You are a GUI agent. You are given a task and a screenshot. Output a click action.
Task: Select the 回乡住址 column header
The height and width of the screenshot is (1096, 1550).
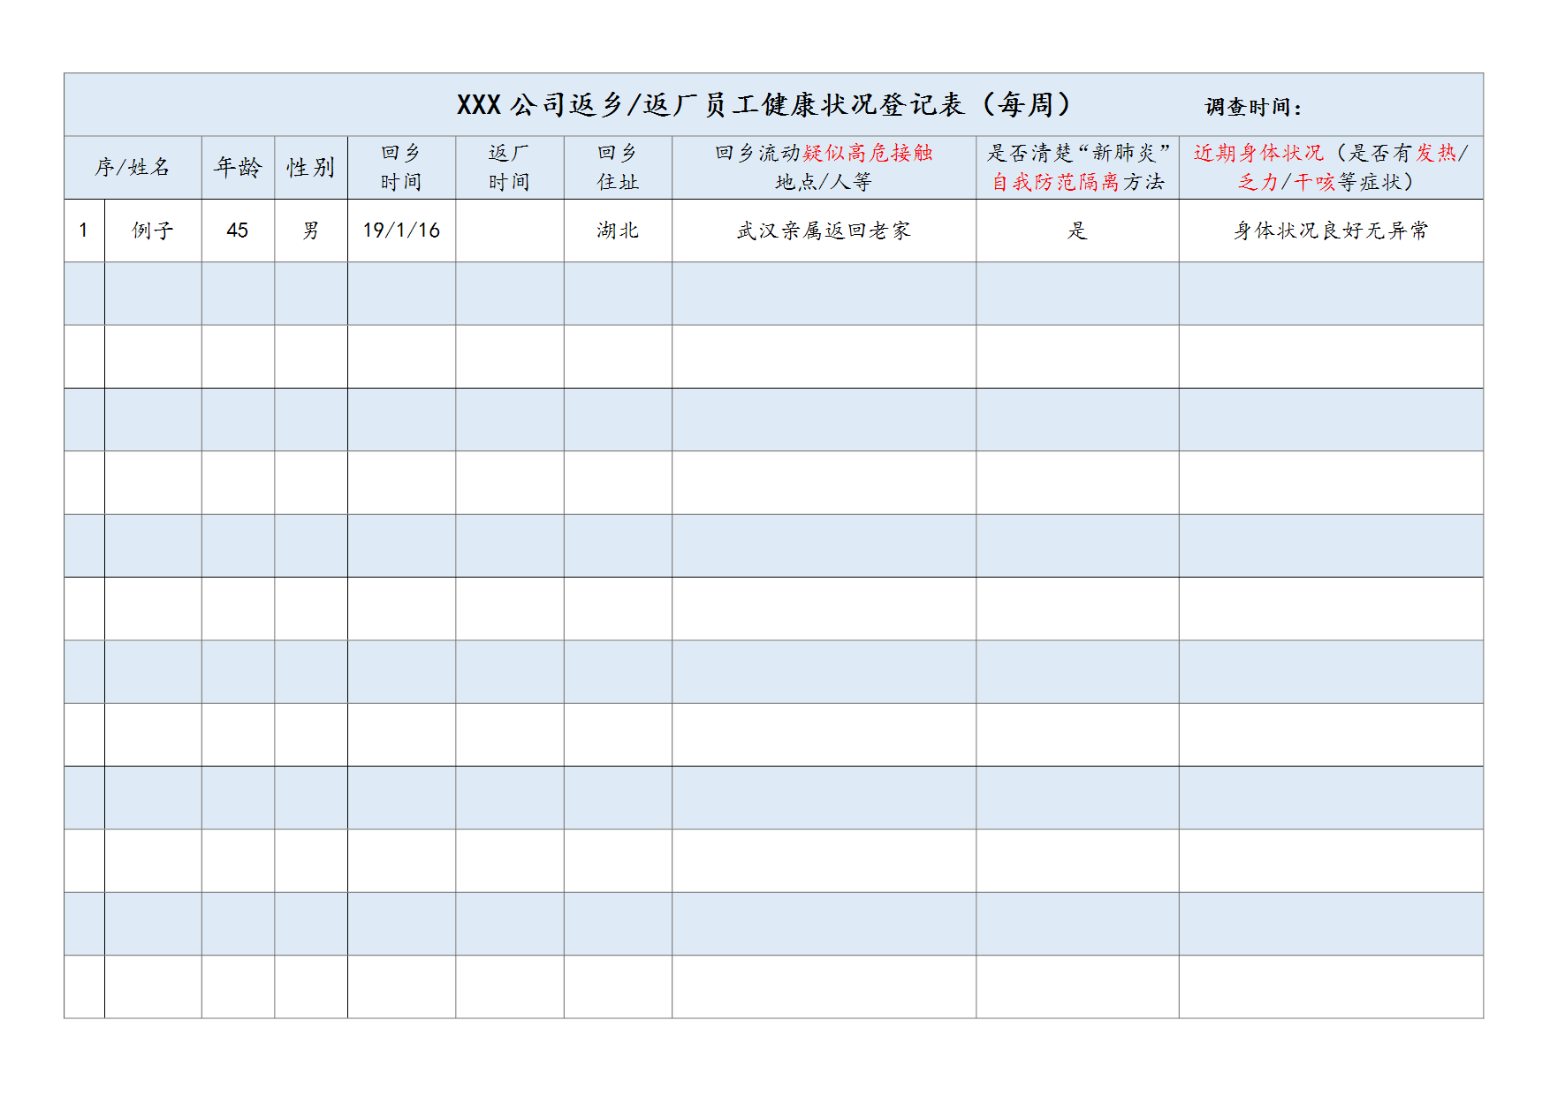[x=617, y=167]
